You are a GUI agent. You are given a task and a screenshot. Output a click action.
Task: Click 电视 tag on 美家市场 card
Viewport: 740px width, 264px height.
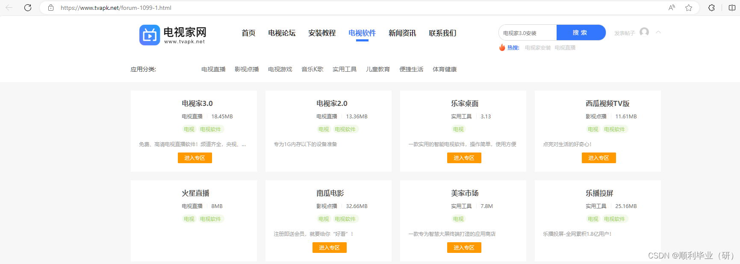tap(458, 219)
